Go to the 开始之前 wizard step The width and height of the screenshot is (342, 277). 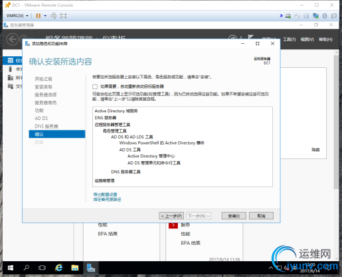click(43, 79)
